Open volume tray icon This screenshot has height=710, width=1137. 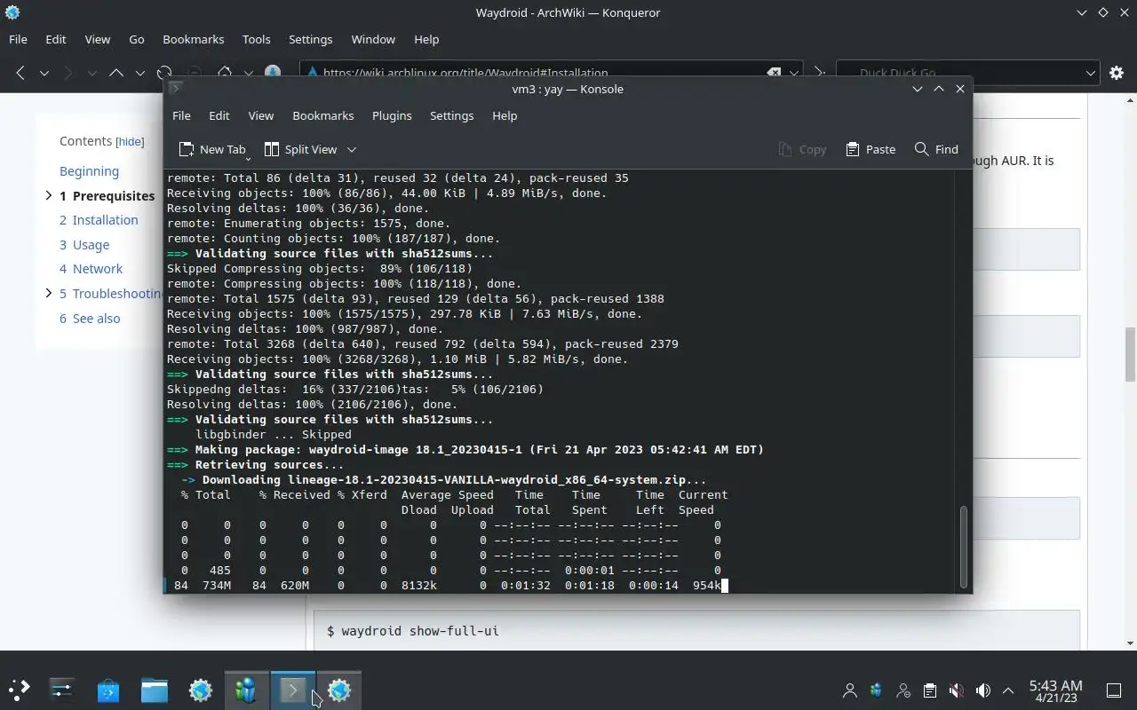982,690
